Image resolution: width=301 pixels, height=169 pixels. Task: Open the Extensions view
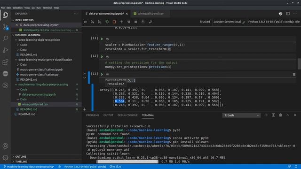pos(5,62)
